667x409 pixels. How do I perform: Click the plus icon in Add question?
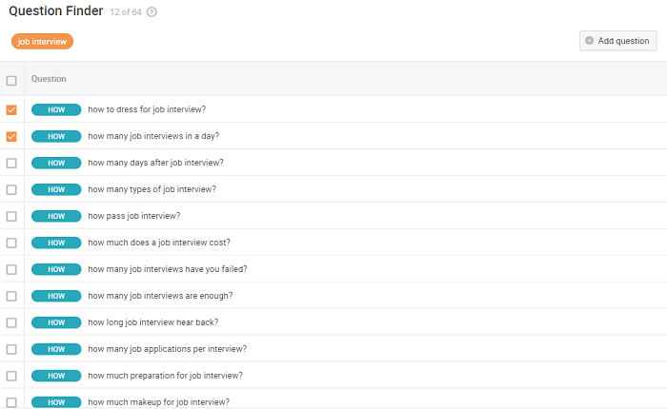pos(590,41)
